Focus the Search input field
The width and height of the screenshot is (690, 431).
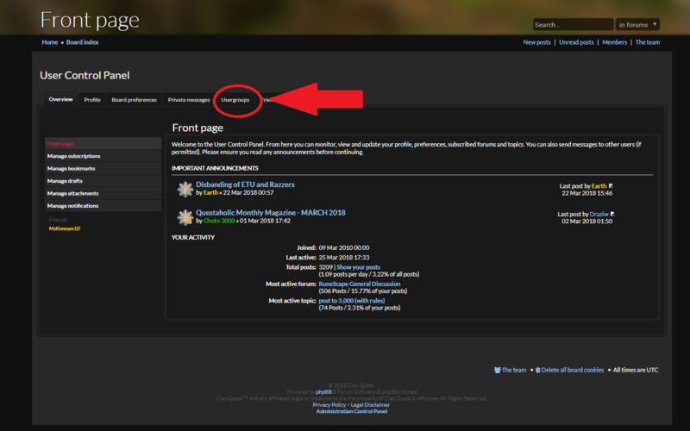(x=573, y=25)
